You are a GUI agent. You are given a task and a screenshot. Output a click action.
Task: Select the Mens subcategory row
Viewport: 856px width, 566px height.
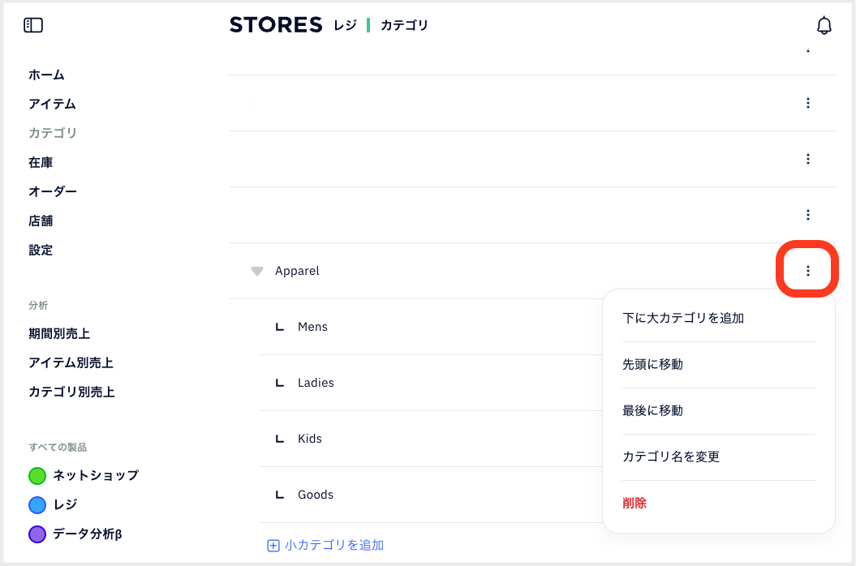point(430,327)
